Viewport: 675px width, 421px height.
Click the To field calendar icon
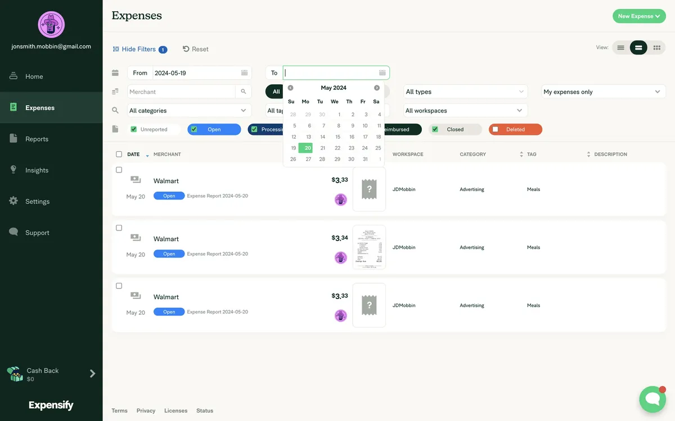(x=382, y=73)
